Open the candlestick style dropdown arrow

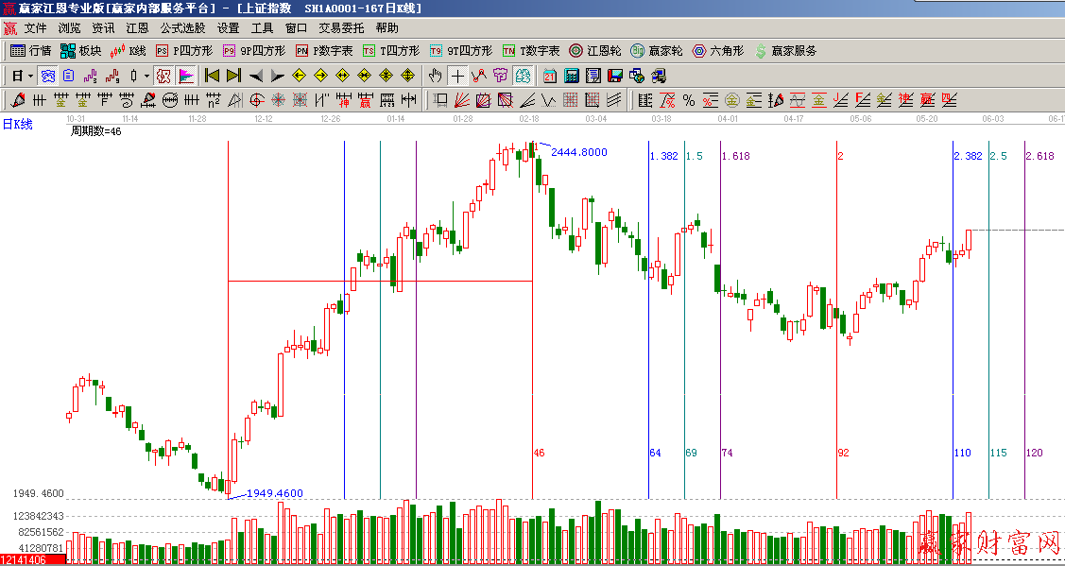(x=146, y=76)
